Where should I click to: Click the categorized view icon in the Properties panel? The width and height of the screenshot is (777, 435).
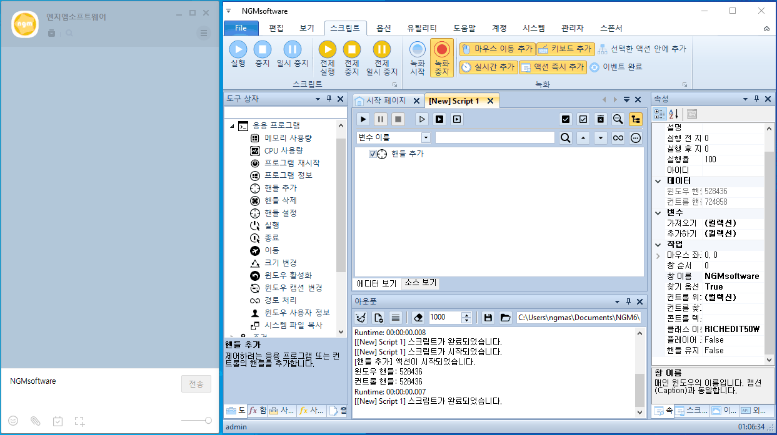tap(659, 114)
